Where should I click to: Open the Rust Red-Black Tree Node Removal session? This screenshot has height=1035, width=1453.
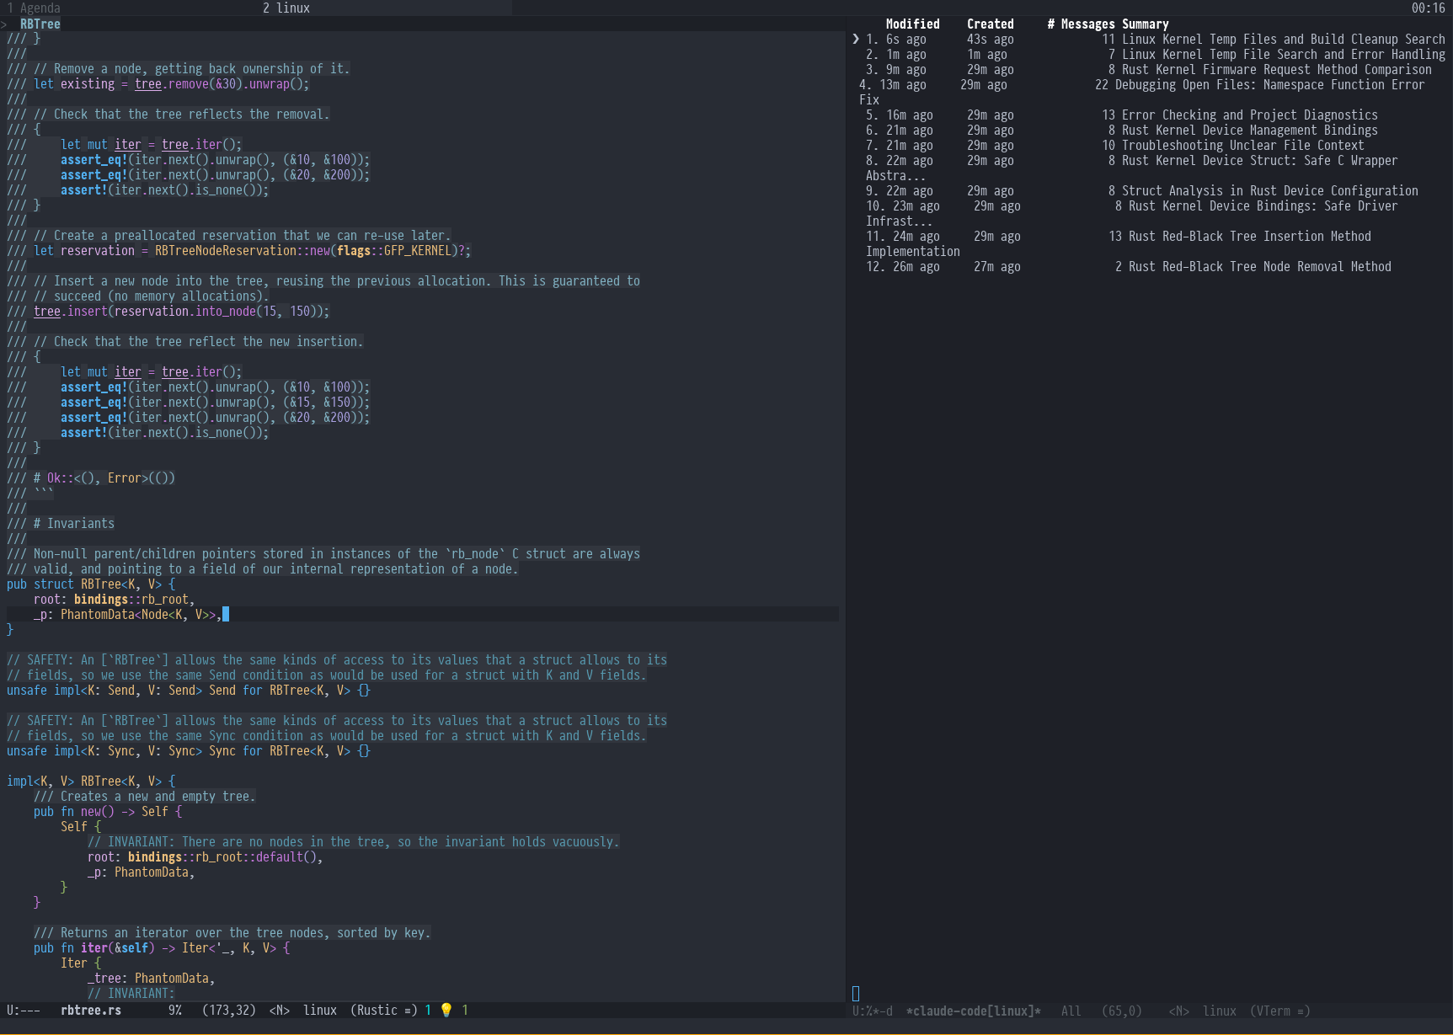coord(1258,267)
